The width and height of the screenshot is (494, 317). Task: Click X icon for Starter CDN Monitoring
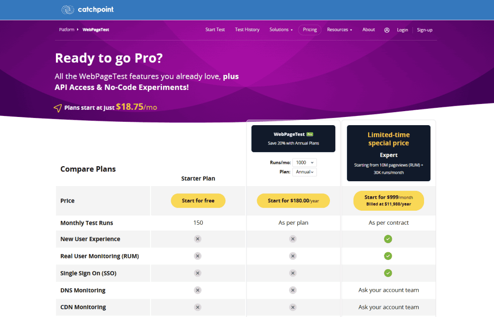click(x=197, y=307)
